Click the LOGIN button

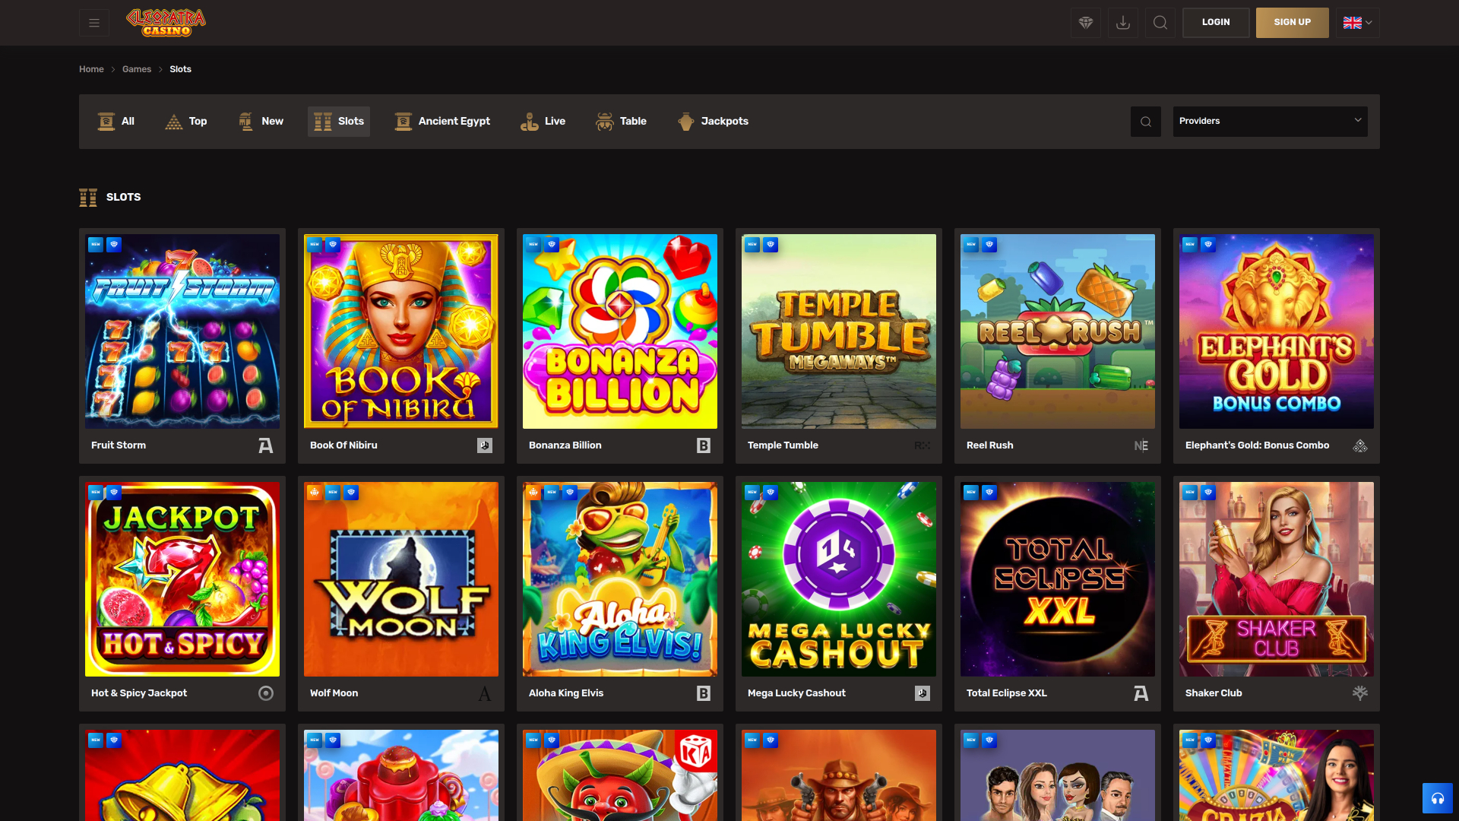coord(1215,22)
